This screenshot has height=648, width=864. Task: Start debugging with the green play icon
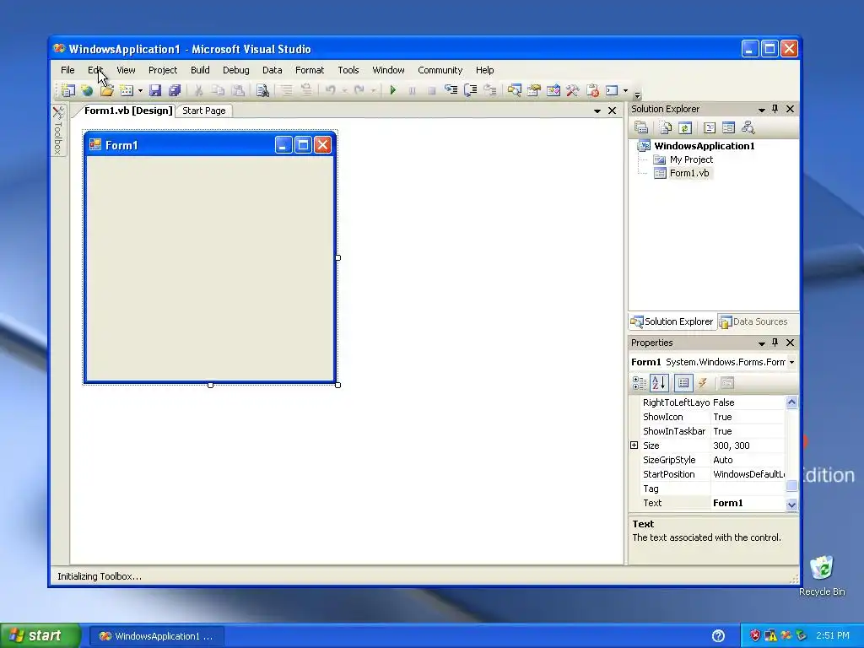pyautogui.click(x=393, y=89)
